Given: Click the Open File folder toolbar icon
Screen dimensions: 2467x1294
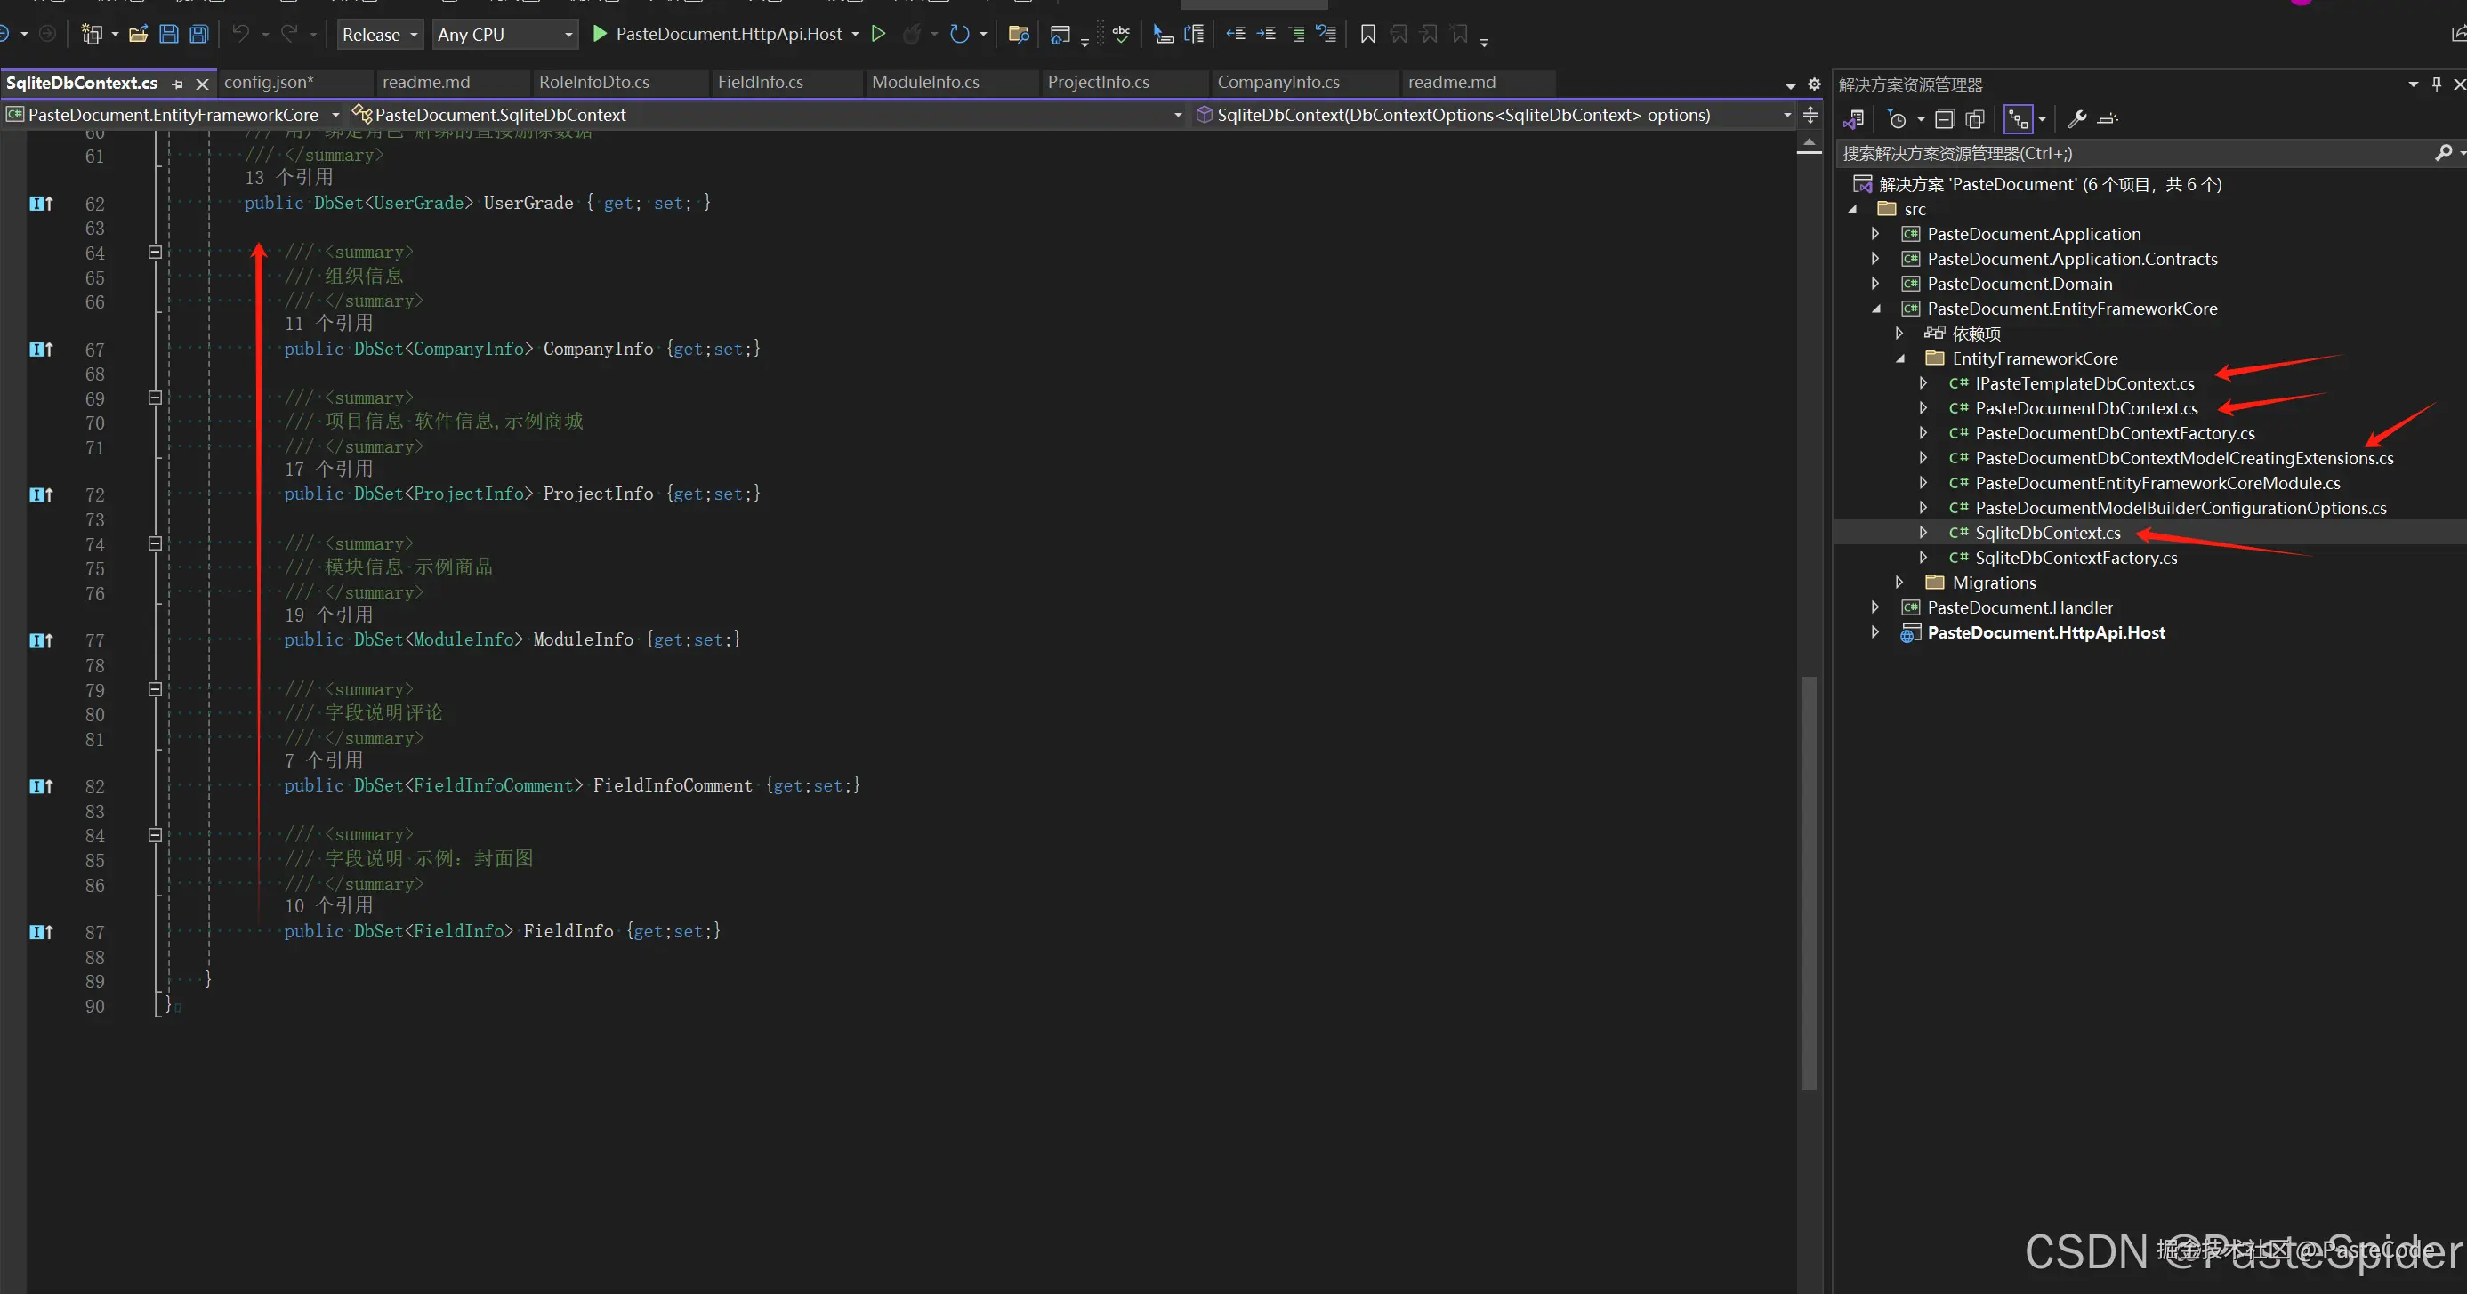Looking at the screenshot, I should [138, 35].
